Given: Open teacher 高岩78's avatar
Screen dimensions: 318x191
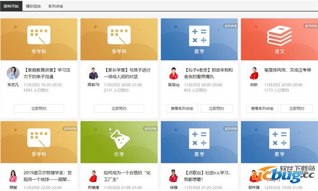Looking at the screenshot, I should pos(93,73).
